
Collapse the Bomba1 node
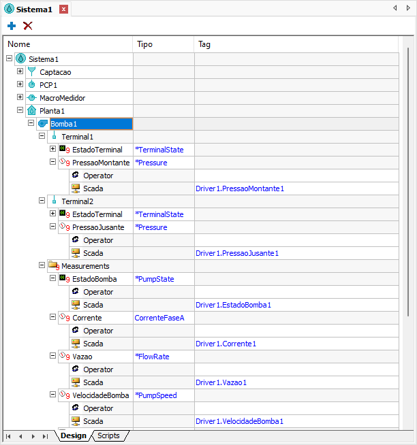(x=31, y=123)
